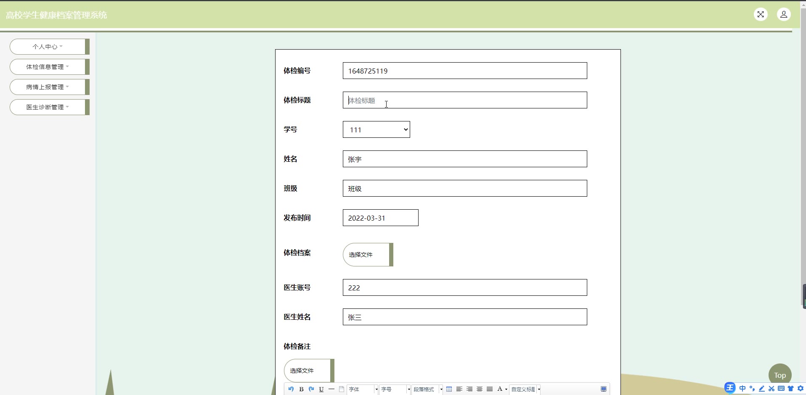
Task: Click the redo icon in editor toolbar
Action: pyautogui.click(x=311, y=389)
